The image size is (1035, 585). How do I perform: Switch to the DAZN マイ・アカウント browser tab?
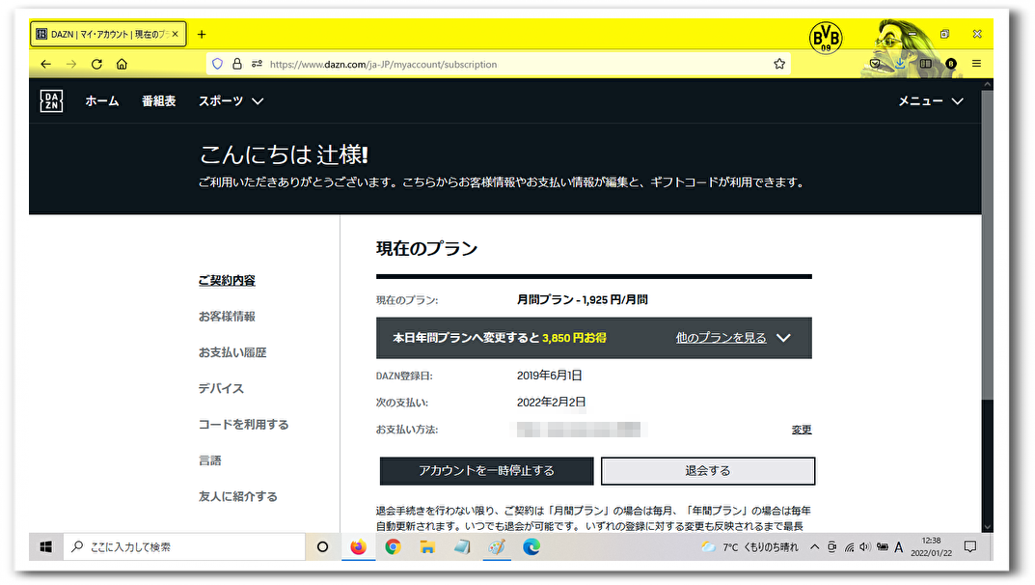(101, 33)
